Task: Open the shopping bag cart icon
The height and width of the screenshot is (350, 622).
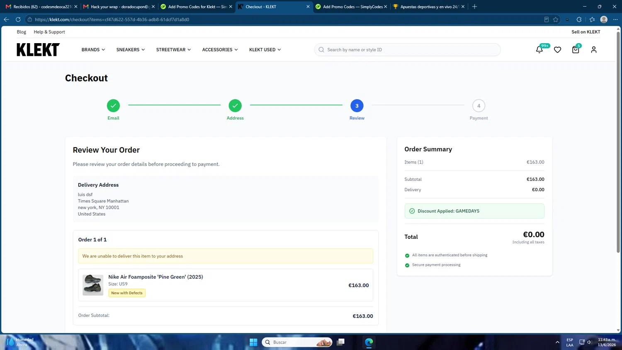Action: tap(576, 50)
